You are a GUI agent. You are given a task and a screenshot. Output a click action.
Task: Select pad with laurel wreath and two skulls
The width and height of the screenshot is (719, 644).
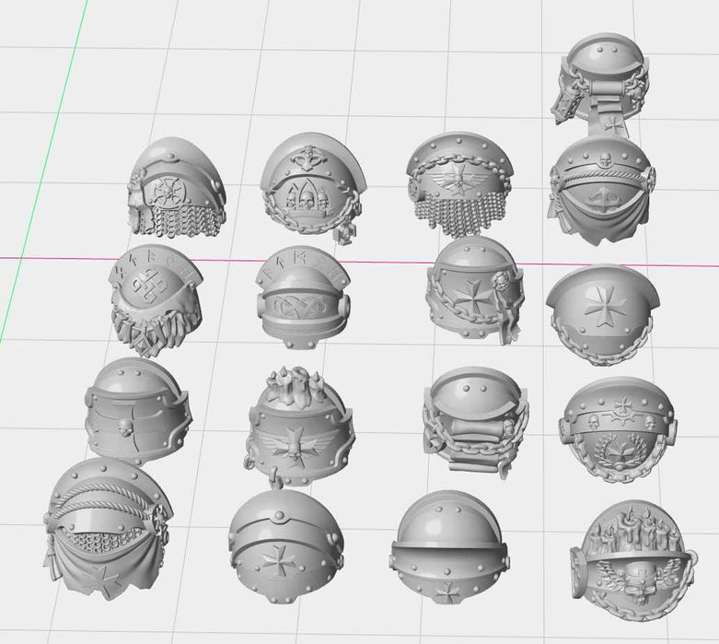(617, 430)
